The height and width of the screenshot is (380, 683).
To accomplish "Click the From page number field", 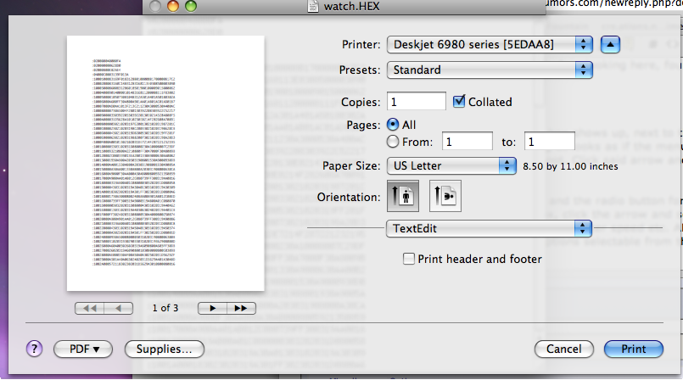I will [467, 142].
